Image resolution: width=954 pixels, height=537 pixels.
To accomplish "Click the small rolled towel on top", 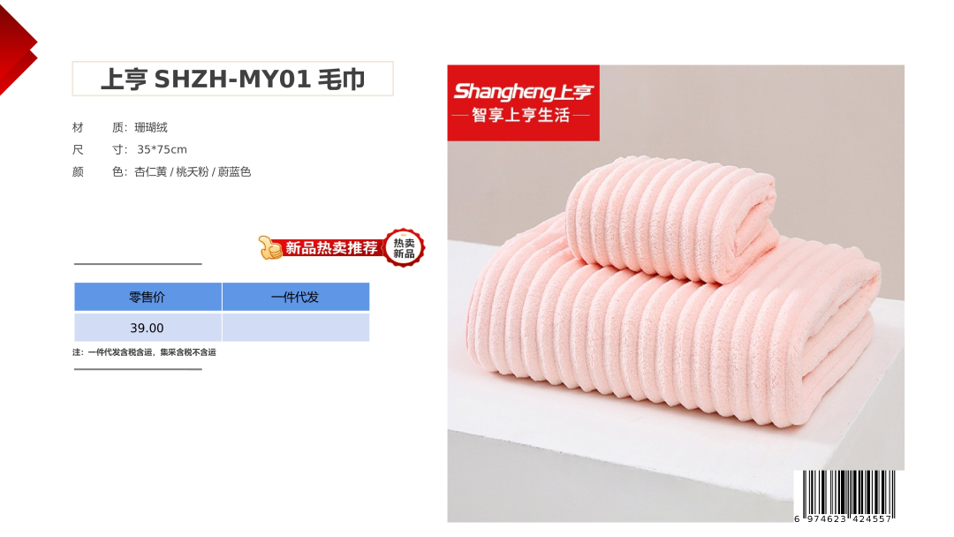I will [x=671, y=218].
